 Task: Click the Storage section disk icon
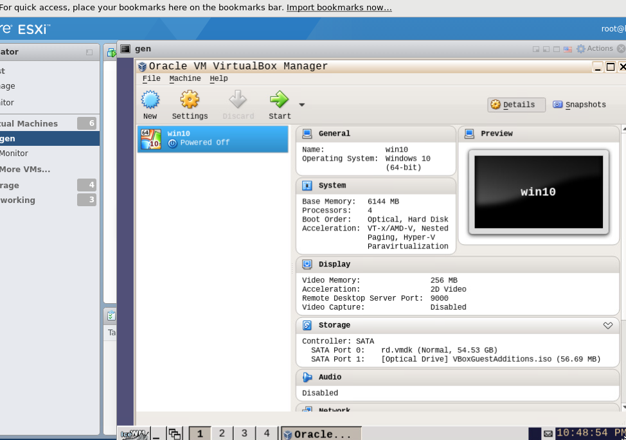pos(307,325)
